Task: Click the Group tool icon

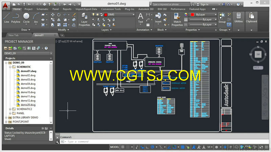Action: pyautogui.click(x=222, y=18)
